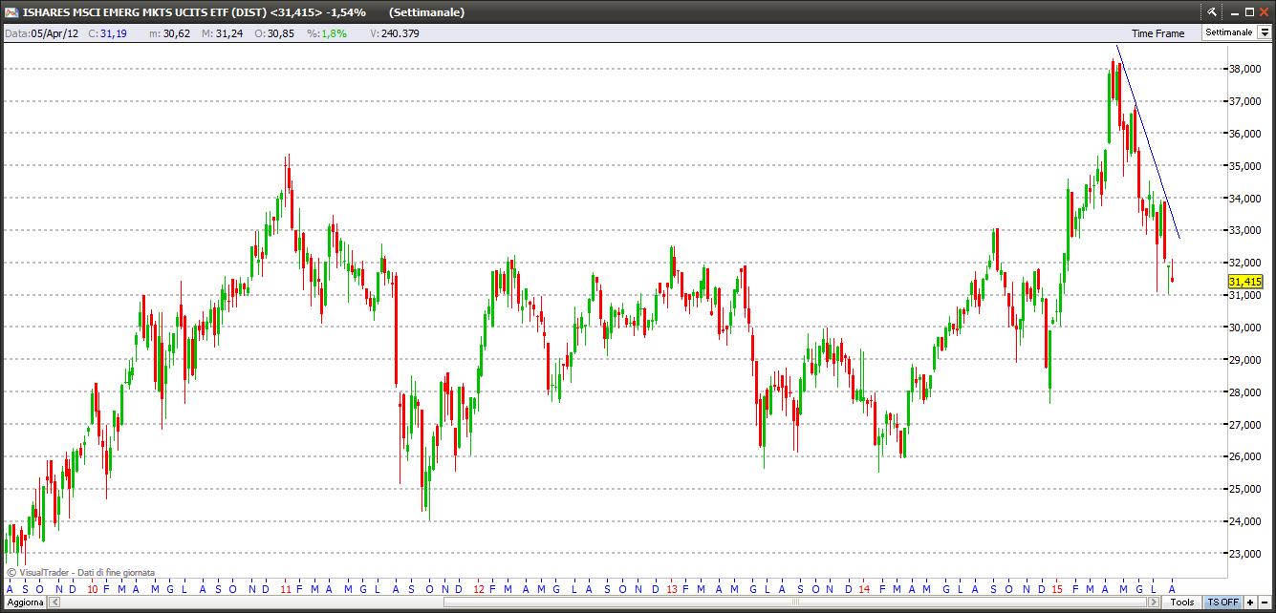Click the year 12 marker on time axis
Screen dimensions: 1276x613
click(479, 589)
